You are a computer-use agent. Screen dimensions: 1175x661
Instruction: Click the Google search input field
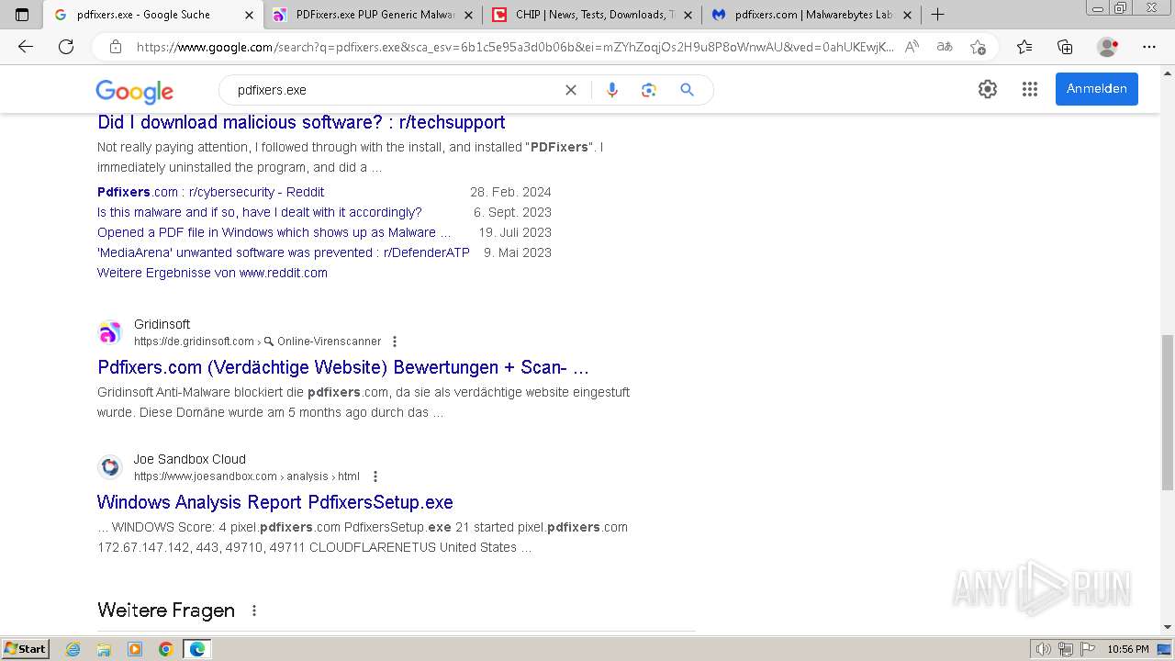pyautogui.click(x=395, y=90)
